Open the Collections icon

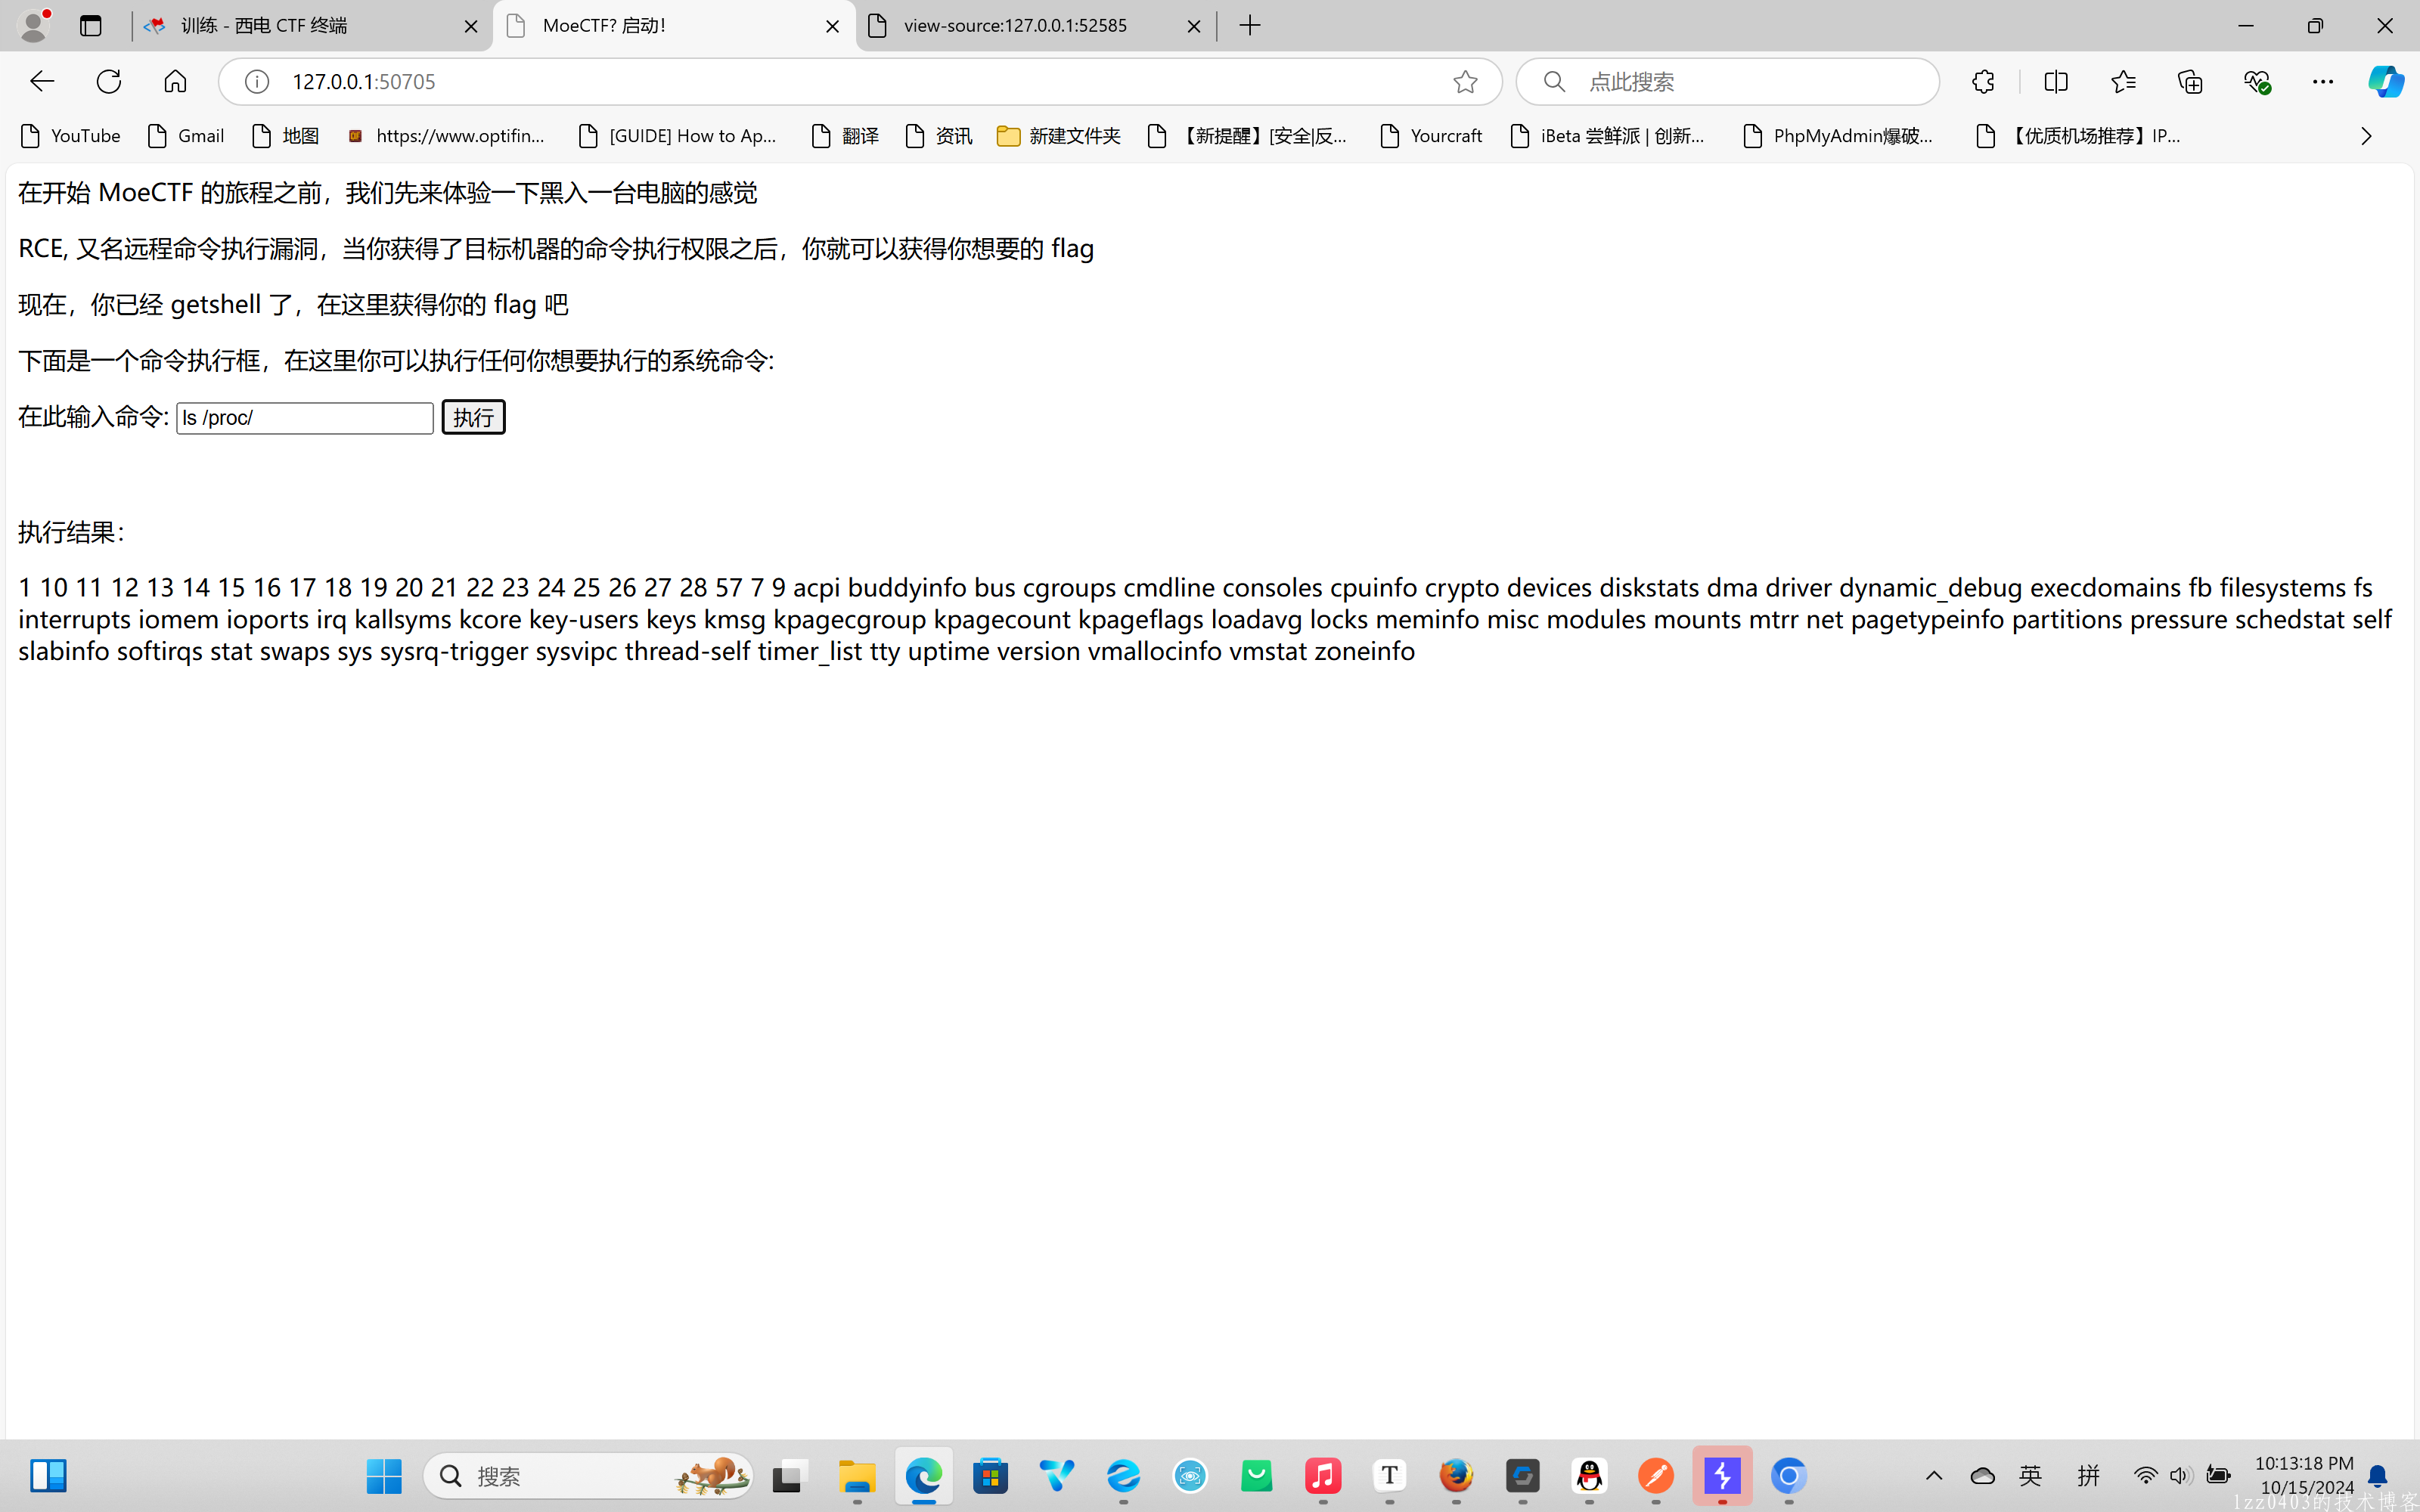[2190, 81]
